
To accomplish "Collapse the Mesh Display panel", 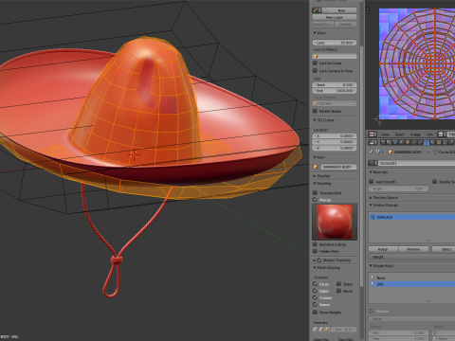I will pos(315,267).
